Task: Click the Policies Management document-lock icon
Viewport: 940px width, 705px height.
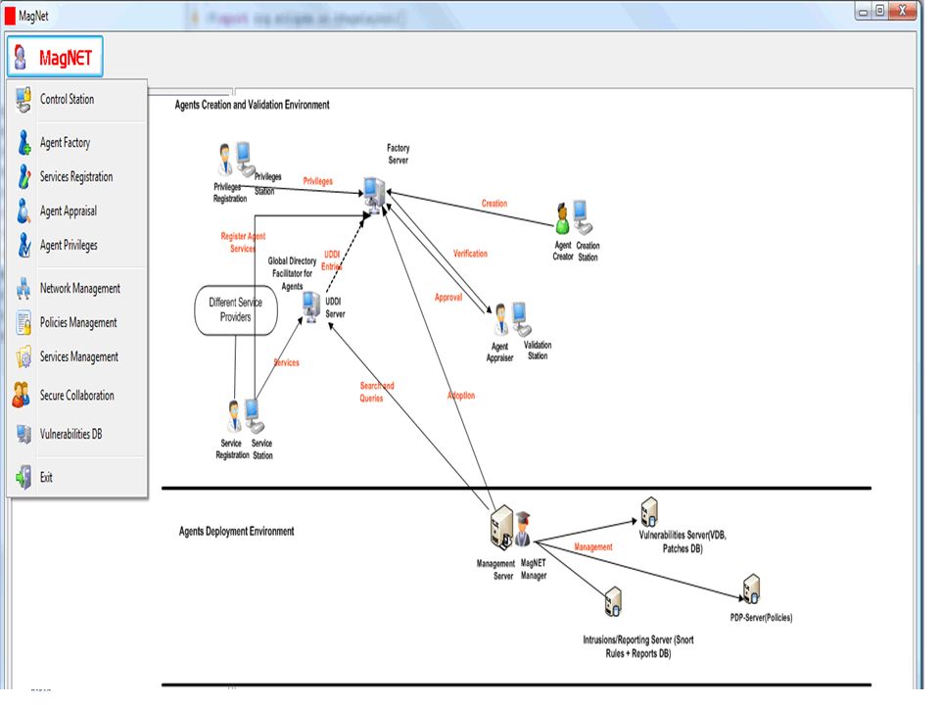Action: tap(23, 322)
